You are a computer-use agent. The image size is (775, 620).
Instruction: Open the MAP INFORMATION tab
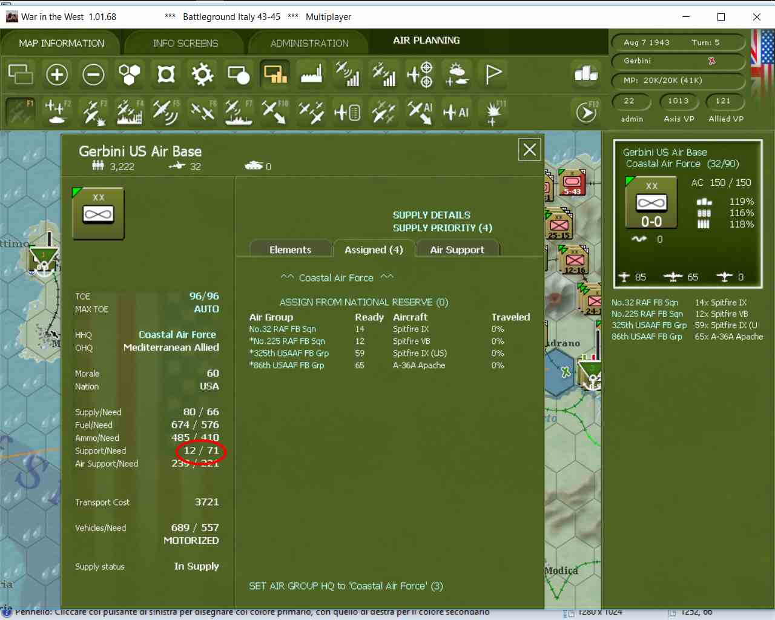pos(61,44)
